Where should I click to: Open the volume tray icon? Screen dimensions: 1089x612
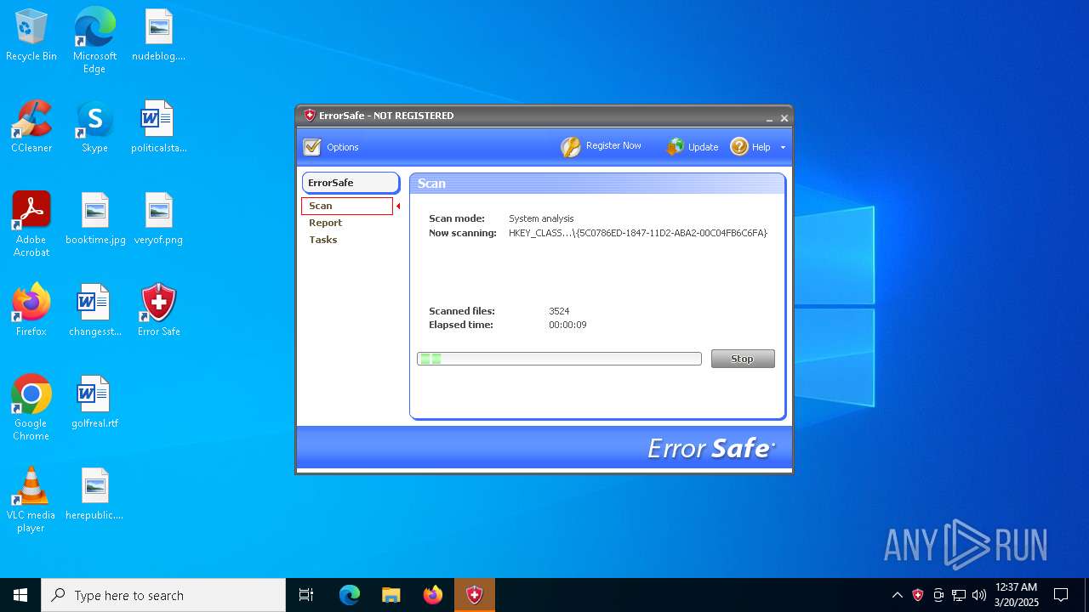979,595
